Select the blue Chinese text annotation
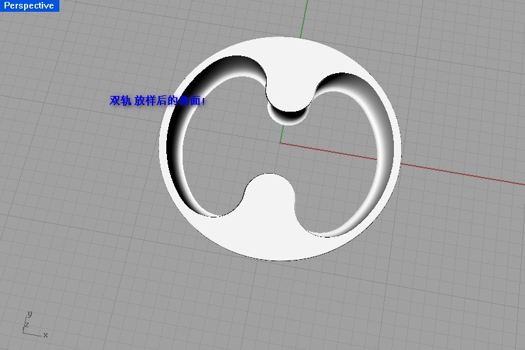The height and width of the screenshot is (350, 525). tap(157, 101)
